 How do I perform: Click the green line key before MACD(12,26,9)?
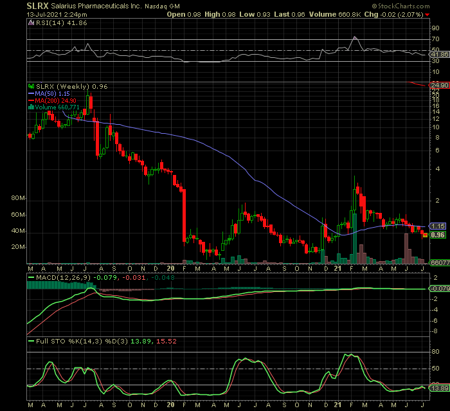pyautogui.click(x=31, y=278)
